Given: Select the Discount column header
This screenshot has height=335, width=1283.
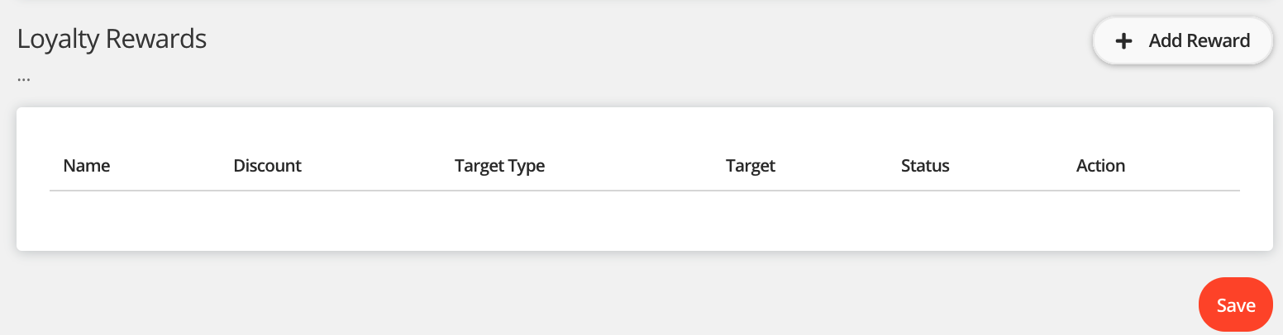Looking at the screenshot, I should tap(267, 166).
